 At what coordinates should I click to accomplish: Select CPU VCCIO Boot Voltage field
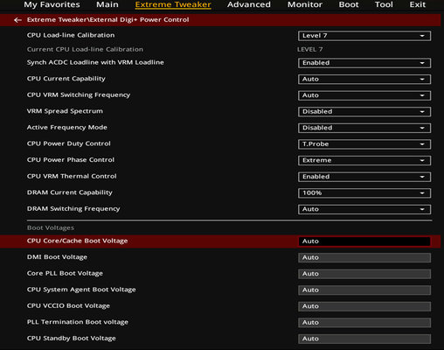(x=364, y=306)
